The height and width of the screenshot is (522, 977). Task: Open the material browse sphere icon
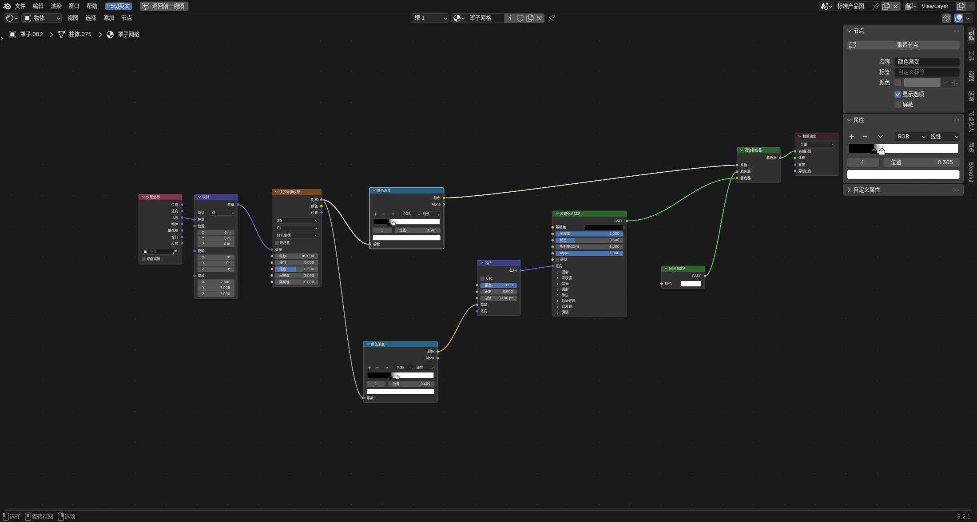(459, 18)
